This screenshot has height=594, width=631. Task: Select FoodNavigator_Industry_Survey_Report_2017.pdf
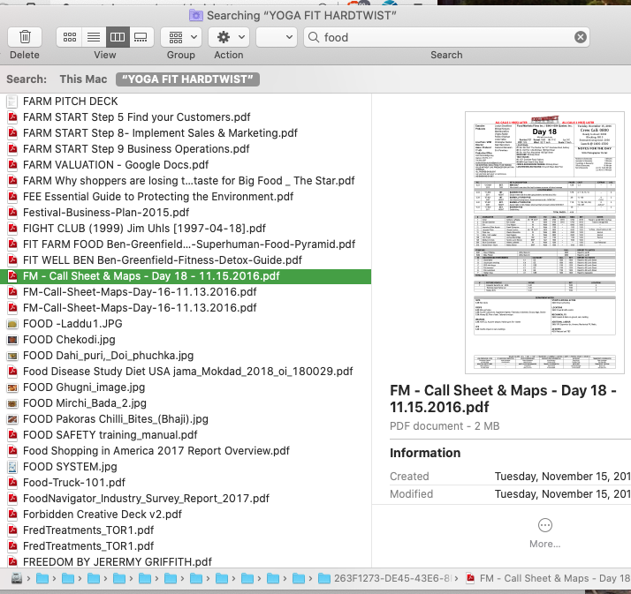click(146, 499)
